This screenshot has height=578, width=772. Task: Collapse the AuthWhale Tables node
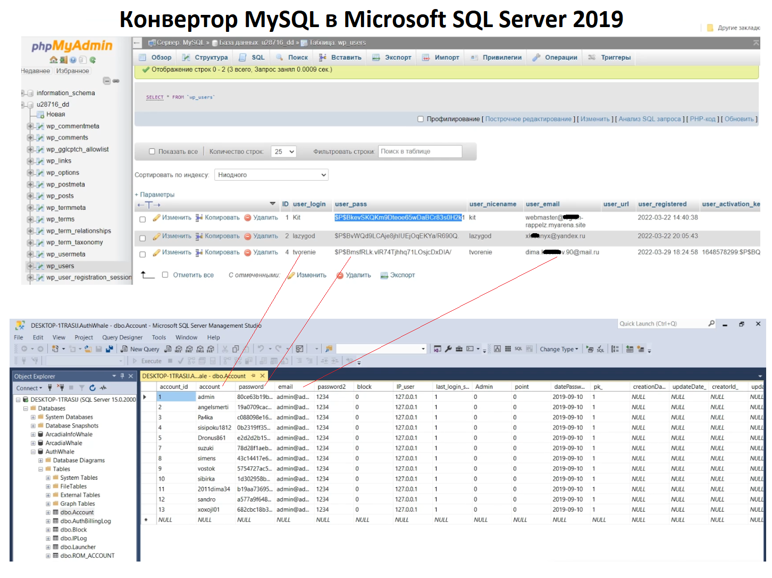40,469
